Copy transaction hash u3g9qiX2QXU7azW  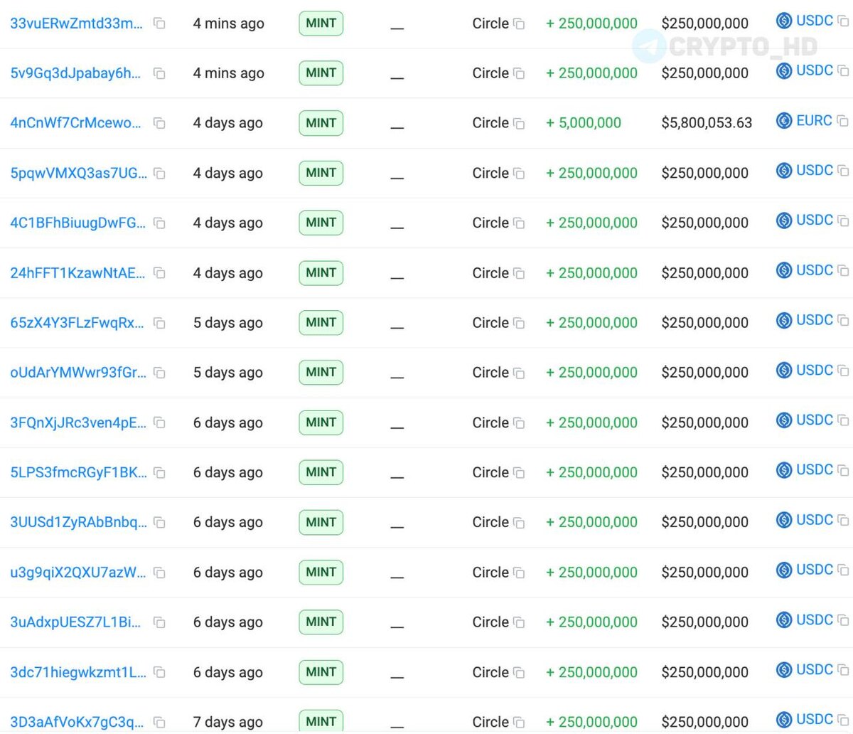tap(159, 573)
